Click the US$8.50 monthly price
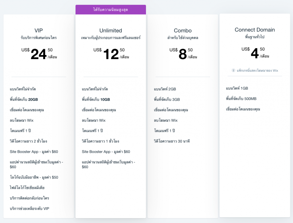 [183, 54]
